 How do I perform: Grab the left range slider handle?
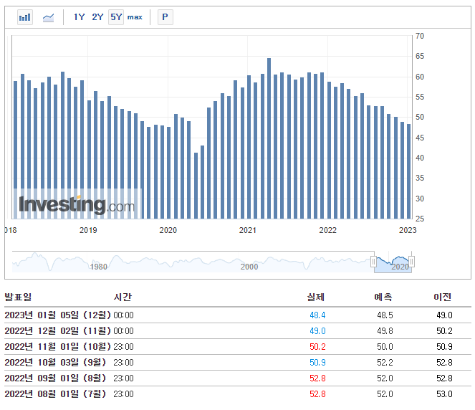coord(373,262)
